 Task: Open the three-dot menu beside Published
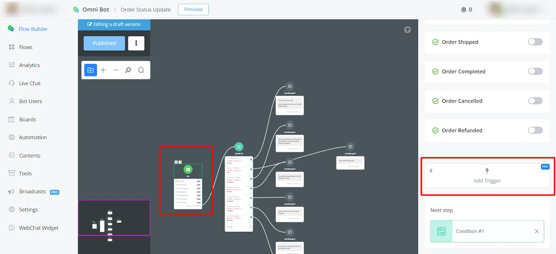136,43
